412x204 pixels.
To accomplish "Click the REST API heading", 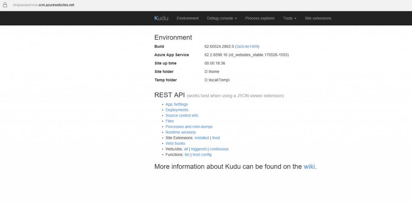I will pos(169,95).
